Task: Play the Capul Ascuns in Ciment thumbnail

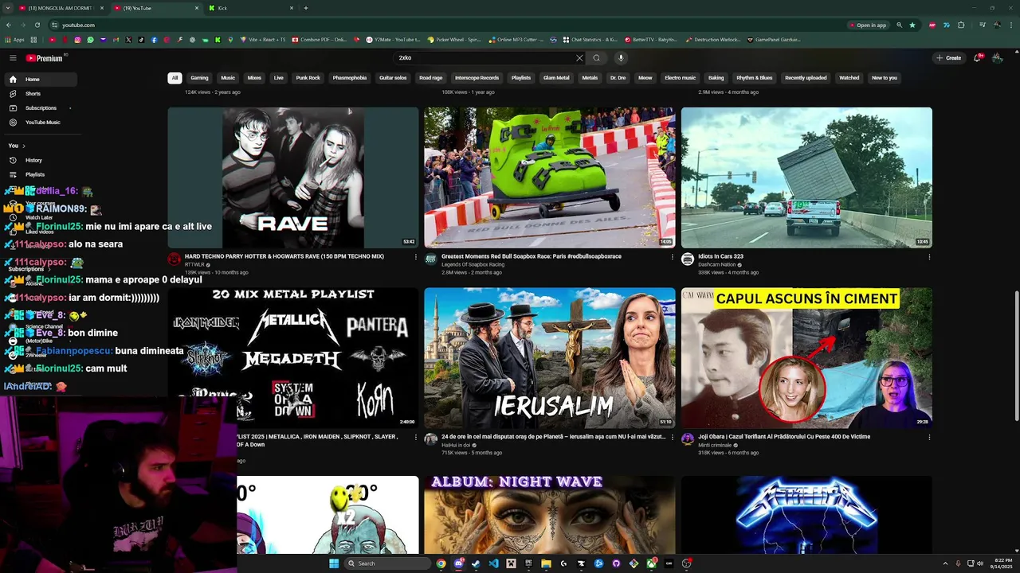Action: coord(806,357)
